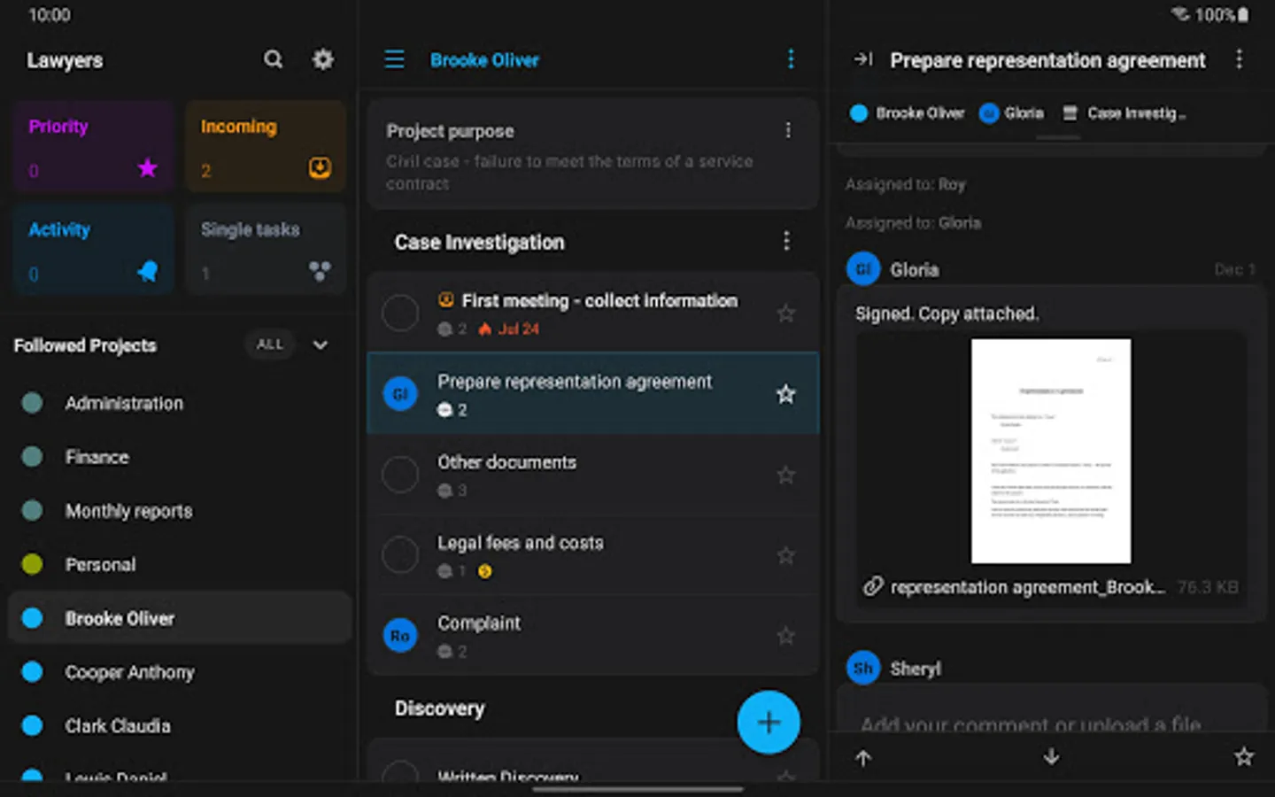This screenshot has width=1275, height=797.
Task: Mark Other documents task as complete
Action: point(400,475)
